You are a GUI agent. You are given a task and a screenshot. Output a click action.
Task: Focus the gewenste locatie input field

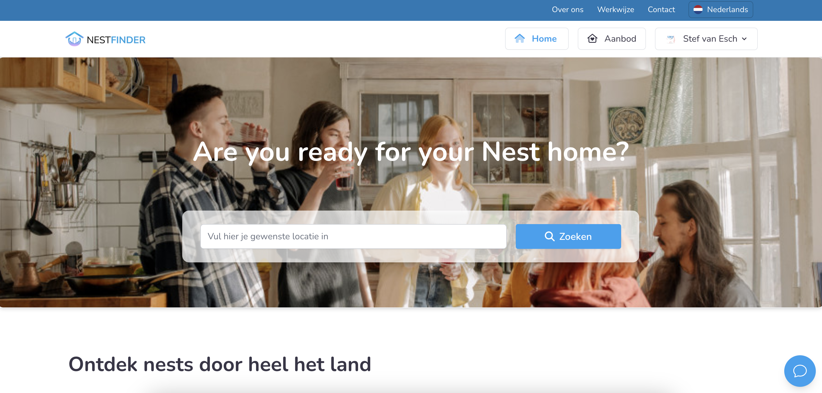point(353,236)
